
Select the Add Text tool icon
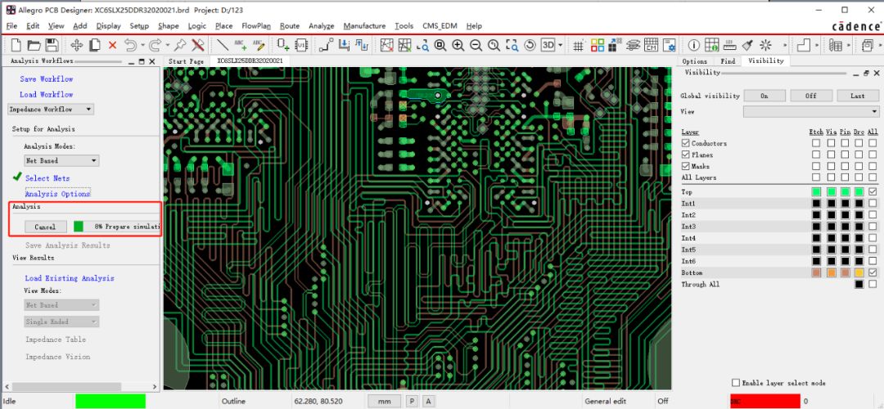coord(240,45)
